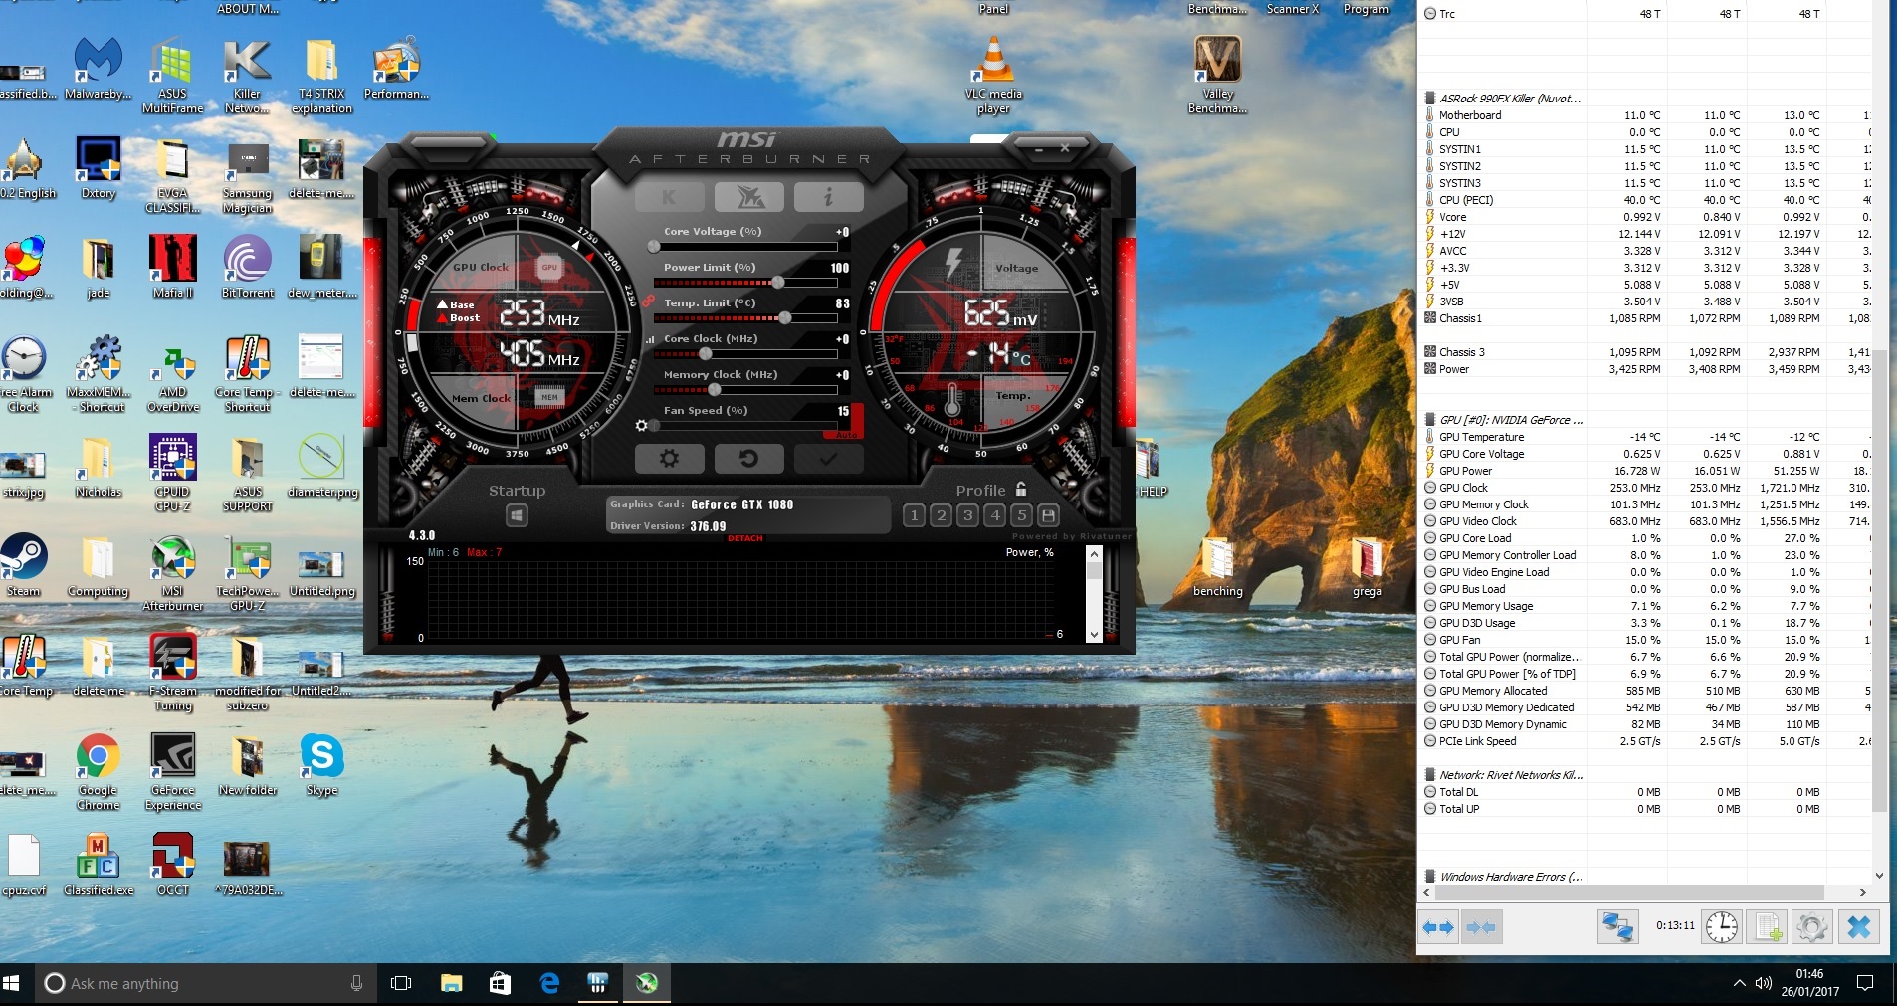Save current settings to profile
Image resolution: width=1897 pixels, height=1006 pixels.
(1048, 515)
